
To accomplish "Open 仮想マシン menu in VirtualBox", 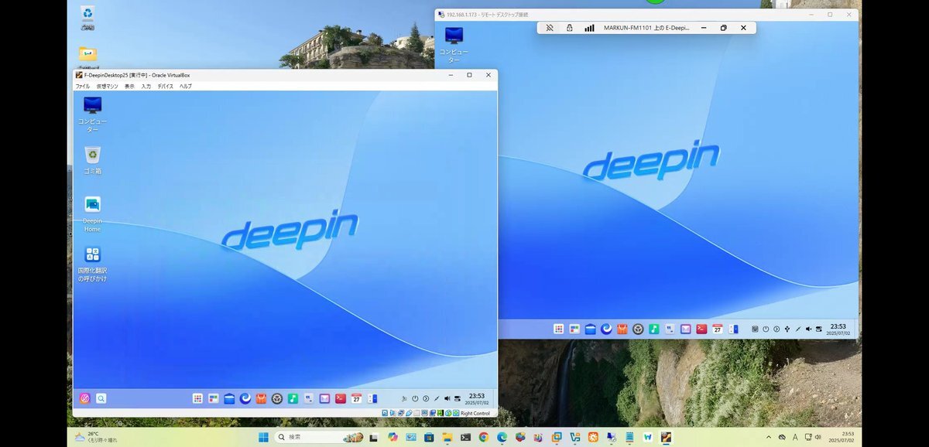I will point(107,86).
